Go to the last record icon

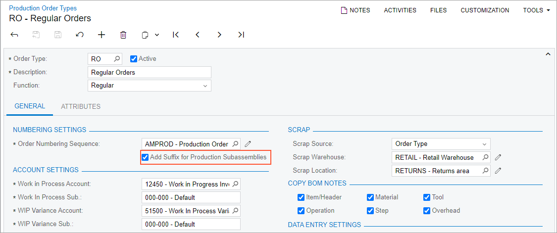[x=241, y=35]
